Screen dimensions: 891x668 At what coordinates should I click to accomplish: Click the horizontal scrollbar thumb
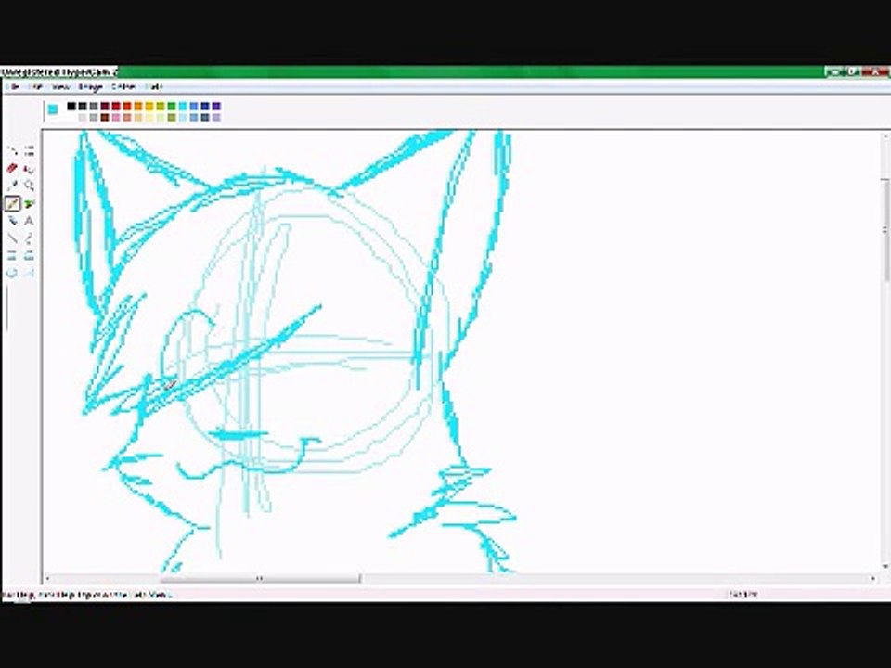(260, 579)
